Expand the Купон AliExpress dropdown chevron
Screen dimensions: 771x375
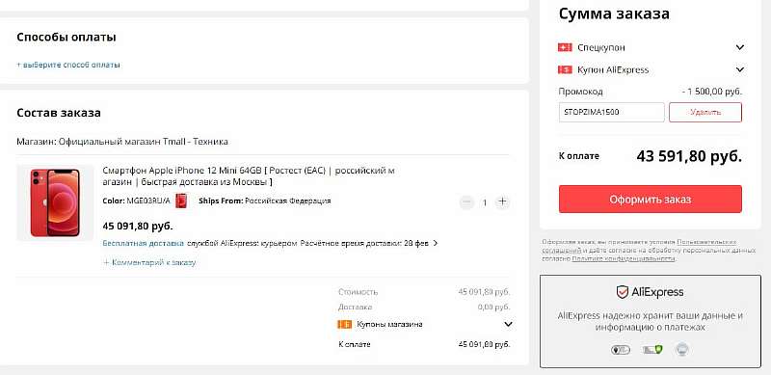tap(740, 69)
